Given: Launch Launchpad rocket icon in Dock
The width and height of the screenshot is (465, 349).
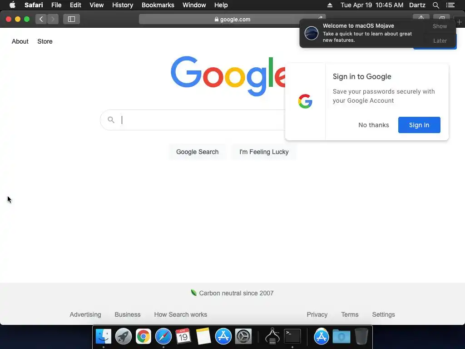Looking at the screenshot, I should coord(124,336).
